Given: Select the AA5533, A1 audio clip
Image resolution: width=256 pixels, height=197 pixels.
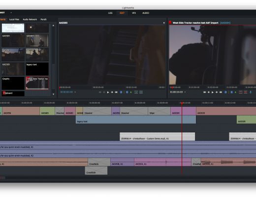Looking at the screenshot, I should coord(228,162).
